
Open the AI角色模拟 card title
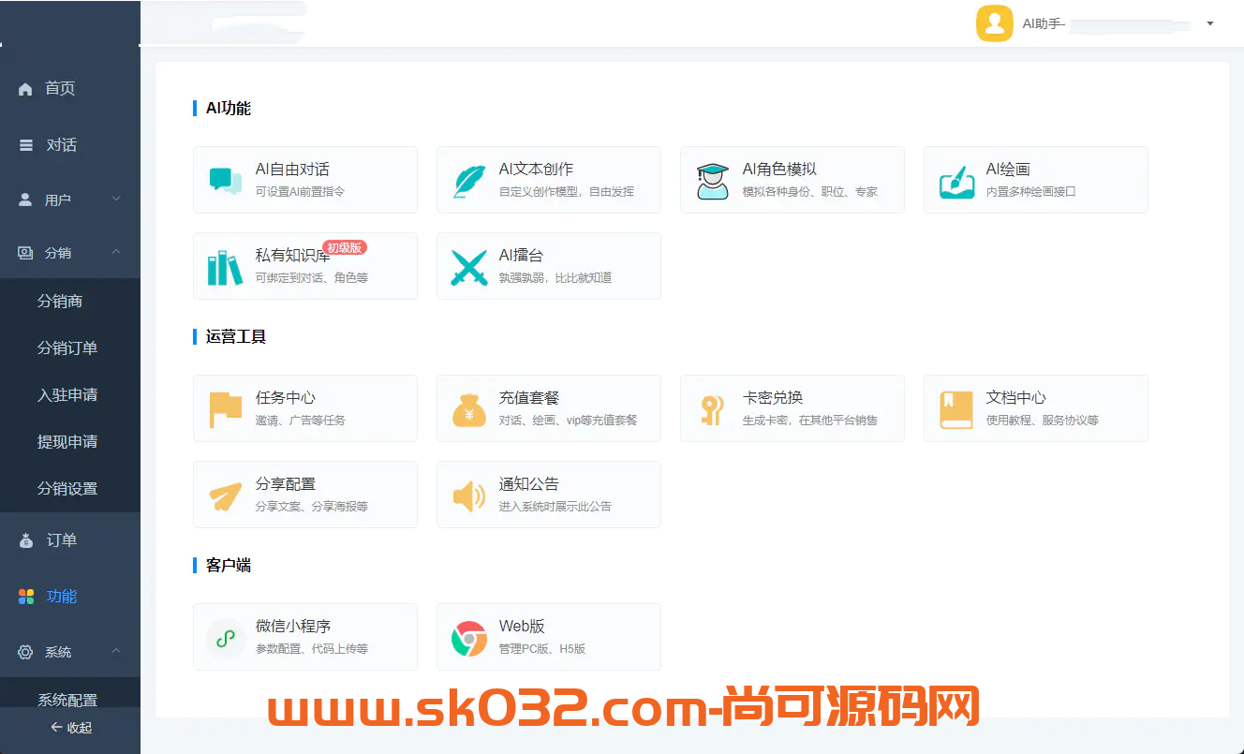coord(779,170)
